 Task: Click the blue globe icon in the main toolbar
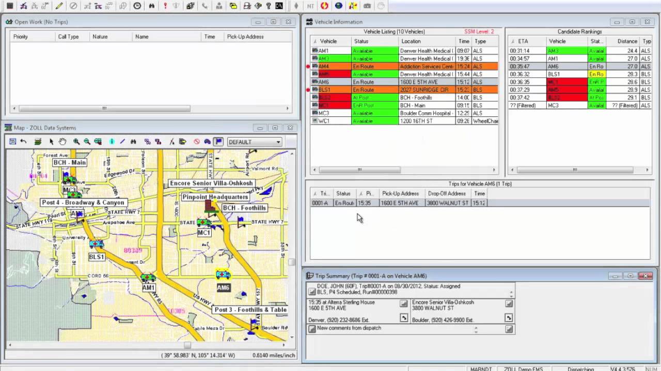(339, 6)
